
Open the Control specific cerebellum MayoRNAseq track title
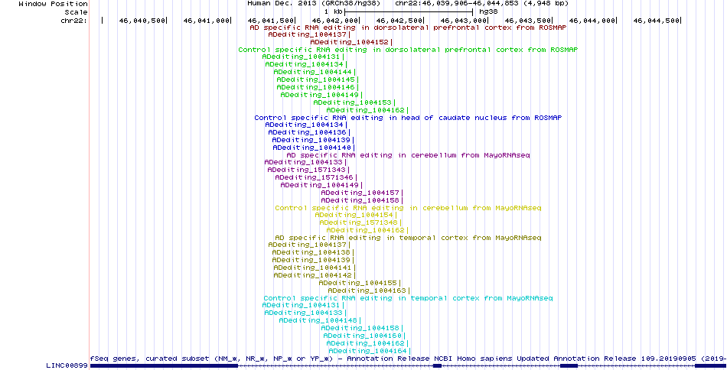pyautogui.click(x=408, y=208)
